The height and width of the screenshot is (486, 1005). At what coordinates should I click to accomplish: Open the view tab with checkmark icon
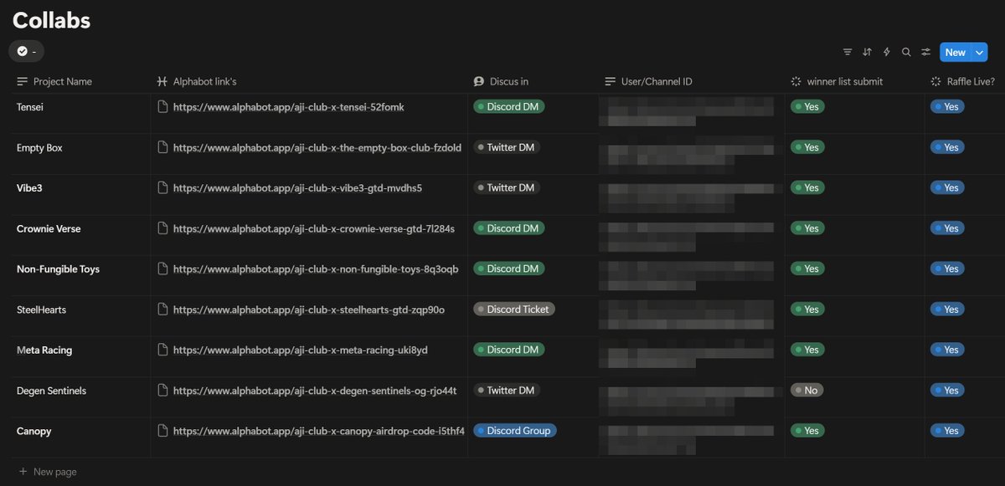(x=27, y=51)
